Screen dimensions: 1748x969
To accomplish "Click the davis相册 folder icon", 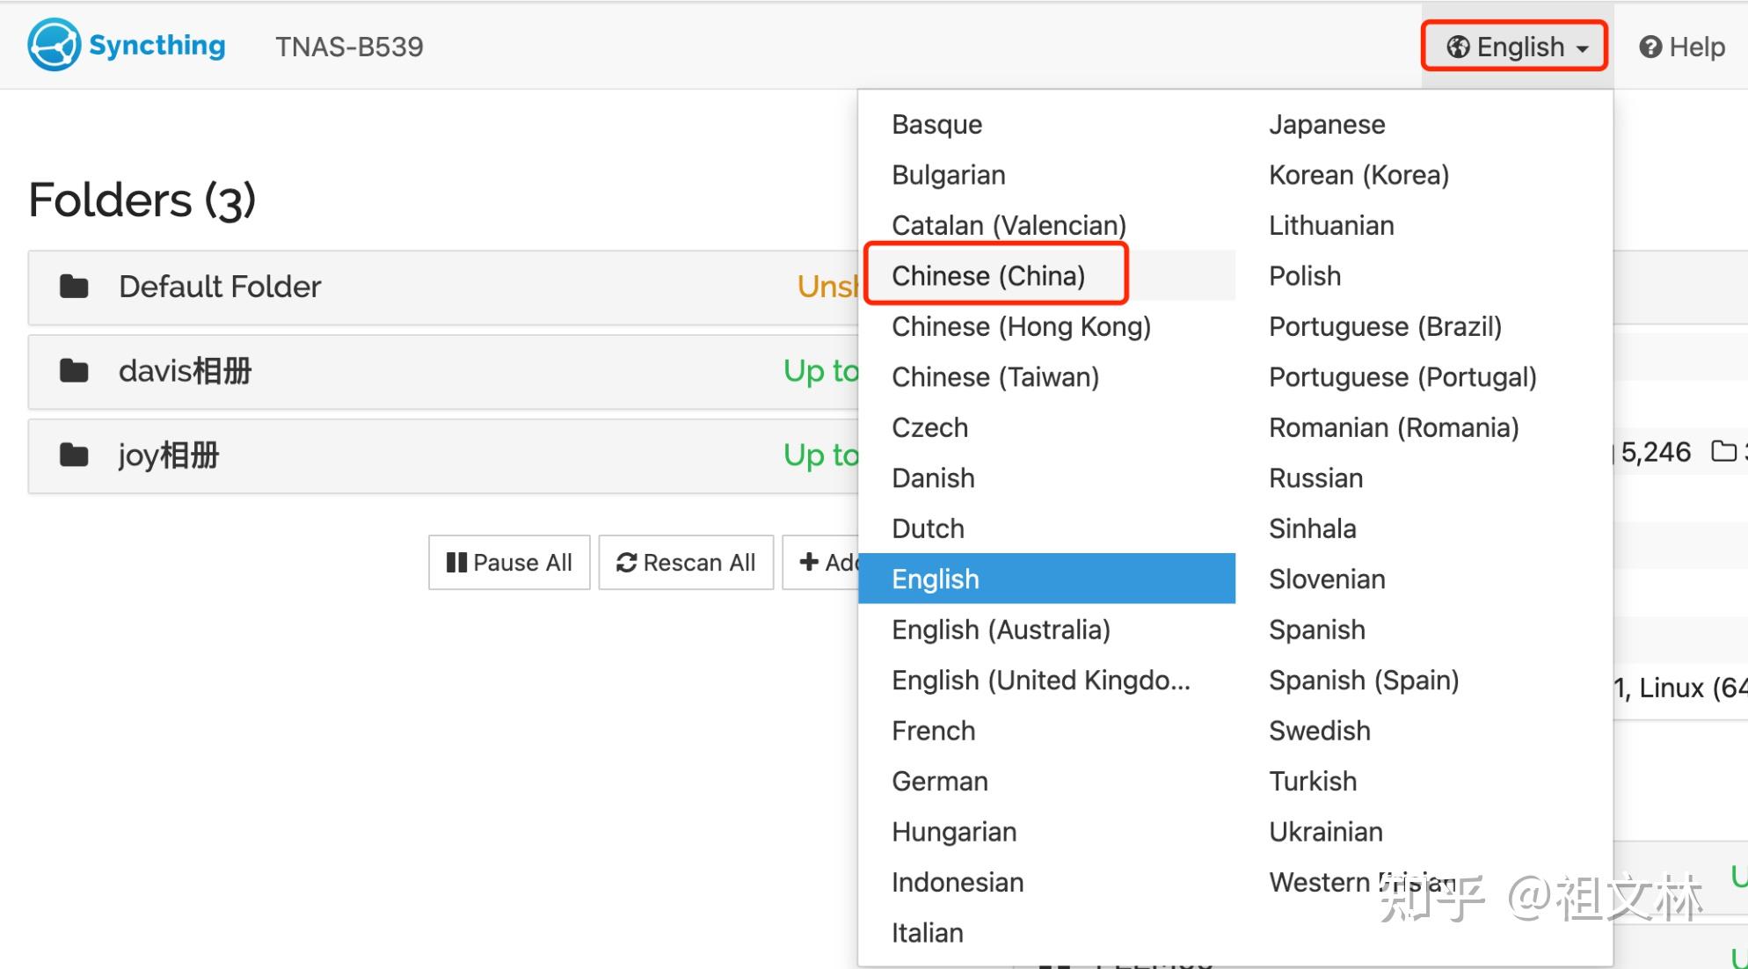I will pos(74,371).
